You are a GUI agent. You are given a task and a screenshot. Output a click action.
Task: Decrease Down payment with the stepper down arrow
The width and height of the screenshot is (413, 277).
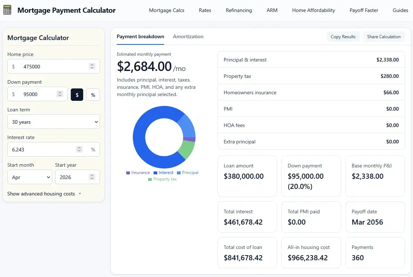coord(60,96)
